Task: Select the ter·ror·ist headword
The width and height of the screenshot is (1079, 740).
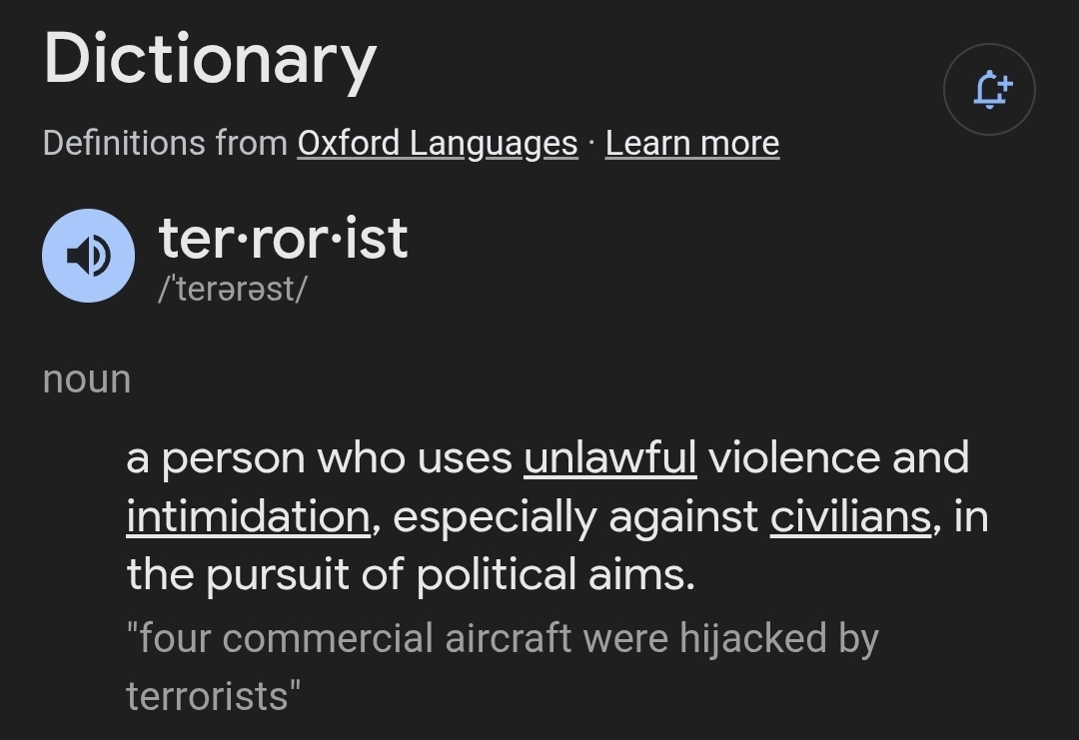Action: [283, 238]
